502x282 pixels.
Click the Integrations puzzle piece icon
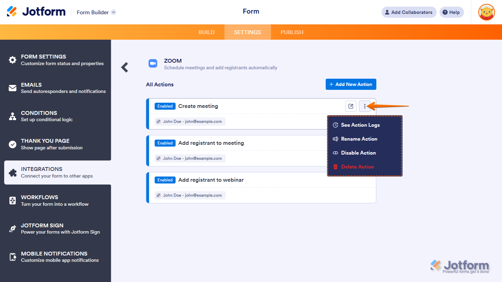(x=13, y=173)
